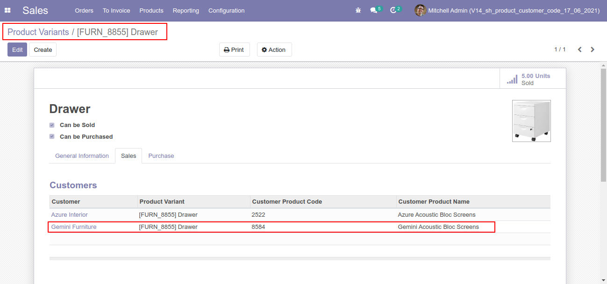Screen dimensions: 607x284
Task: Open Gemini Furniture customer link
Action: (74, 227)
